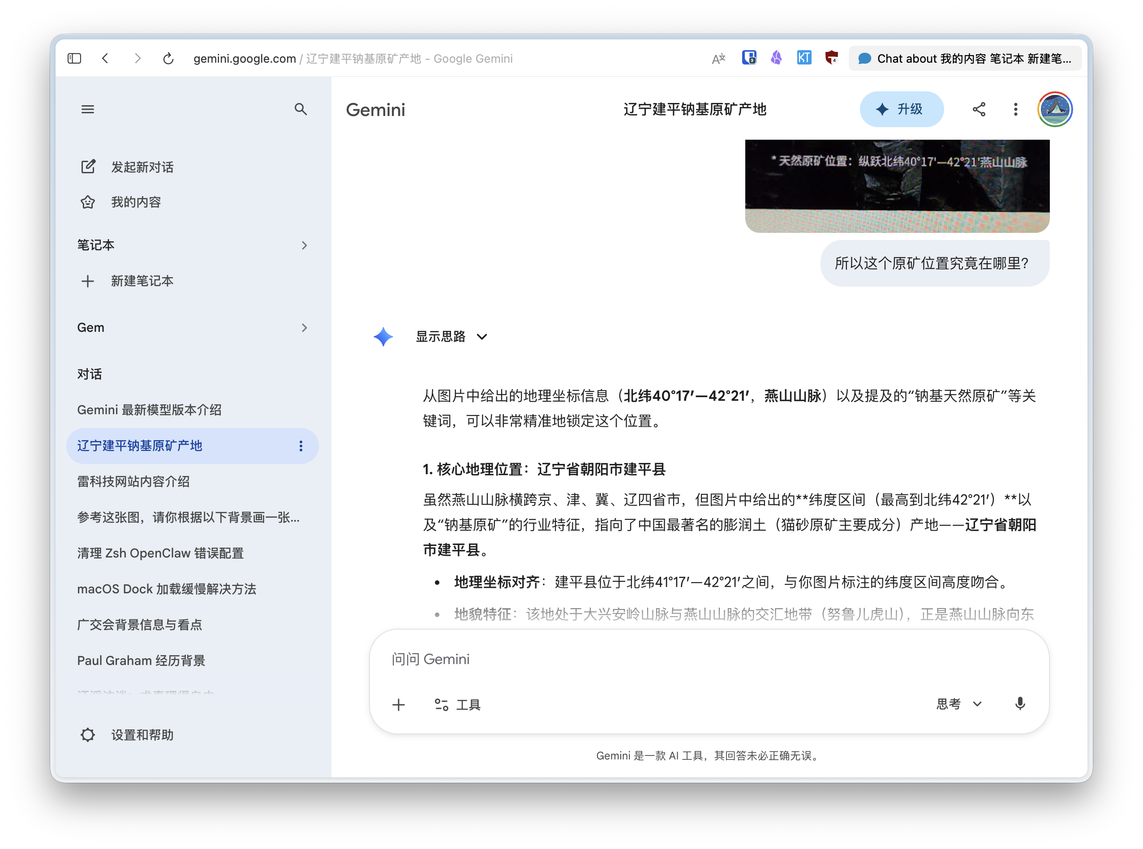1143x849 pixels.
Task: Open the share icon next to 升级
Action: 979,109
